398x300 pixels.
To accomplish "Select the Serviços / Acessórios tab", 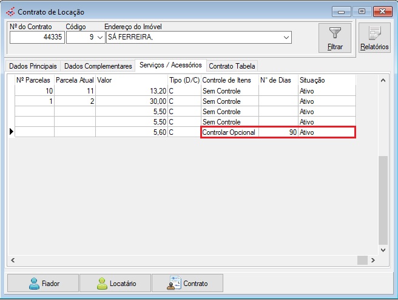I will click(x=170, y=65).
